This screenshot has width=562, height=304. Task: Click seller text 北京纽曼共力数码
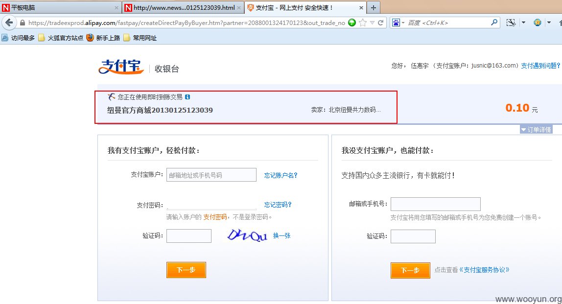point(354,110)
